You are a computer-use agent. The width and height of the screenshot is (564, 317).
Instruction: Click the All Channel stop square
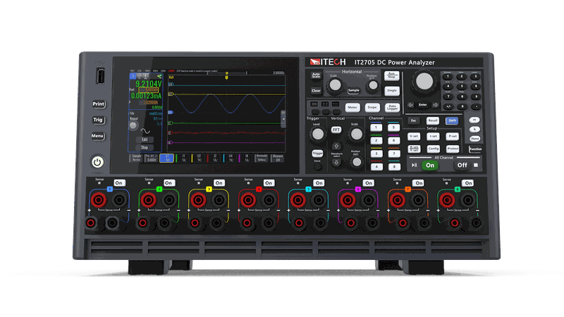pos(476,165)
